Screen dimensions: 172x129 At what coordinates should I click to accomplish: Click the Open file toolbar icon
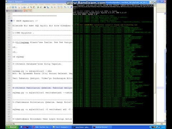pyautogui.click(x=10, y=7)
